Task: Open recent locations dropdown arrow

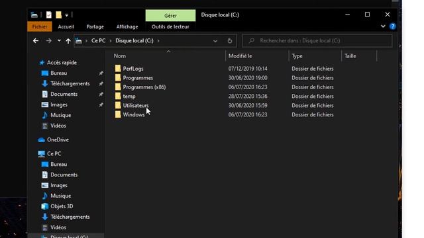Action: [59, 41]
